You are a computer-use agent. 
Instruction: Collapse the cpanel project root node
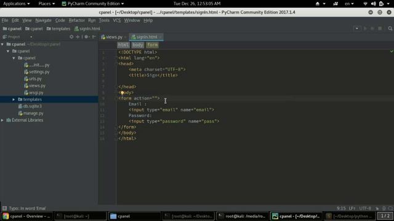click(2, 44)
